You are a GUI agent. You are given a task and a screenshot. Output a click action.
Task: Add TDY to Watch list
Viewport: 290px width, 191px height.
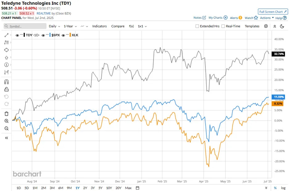coord(251,18)
